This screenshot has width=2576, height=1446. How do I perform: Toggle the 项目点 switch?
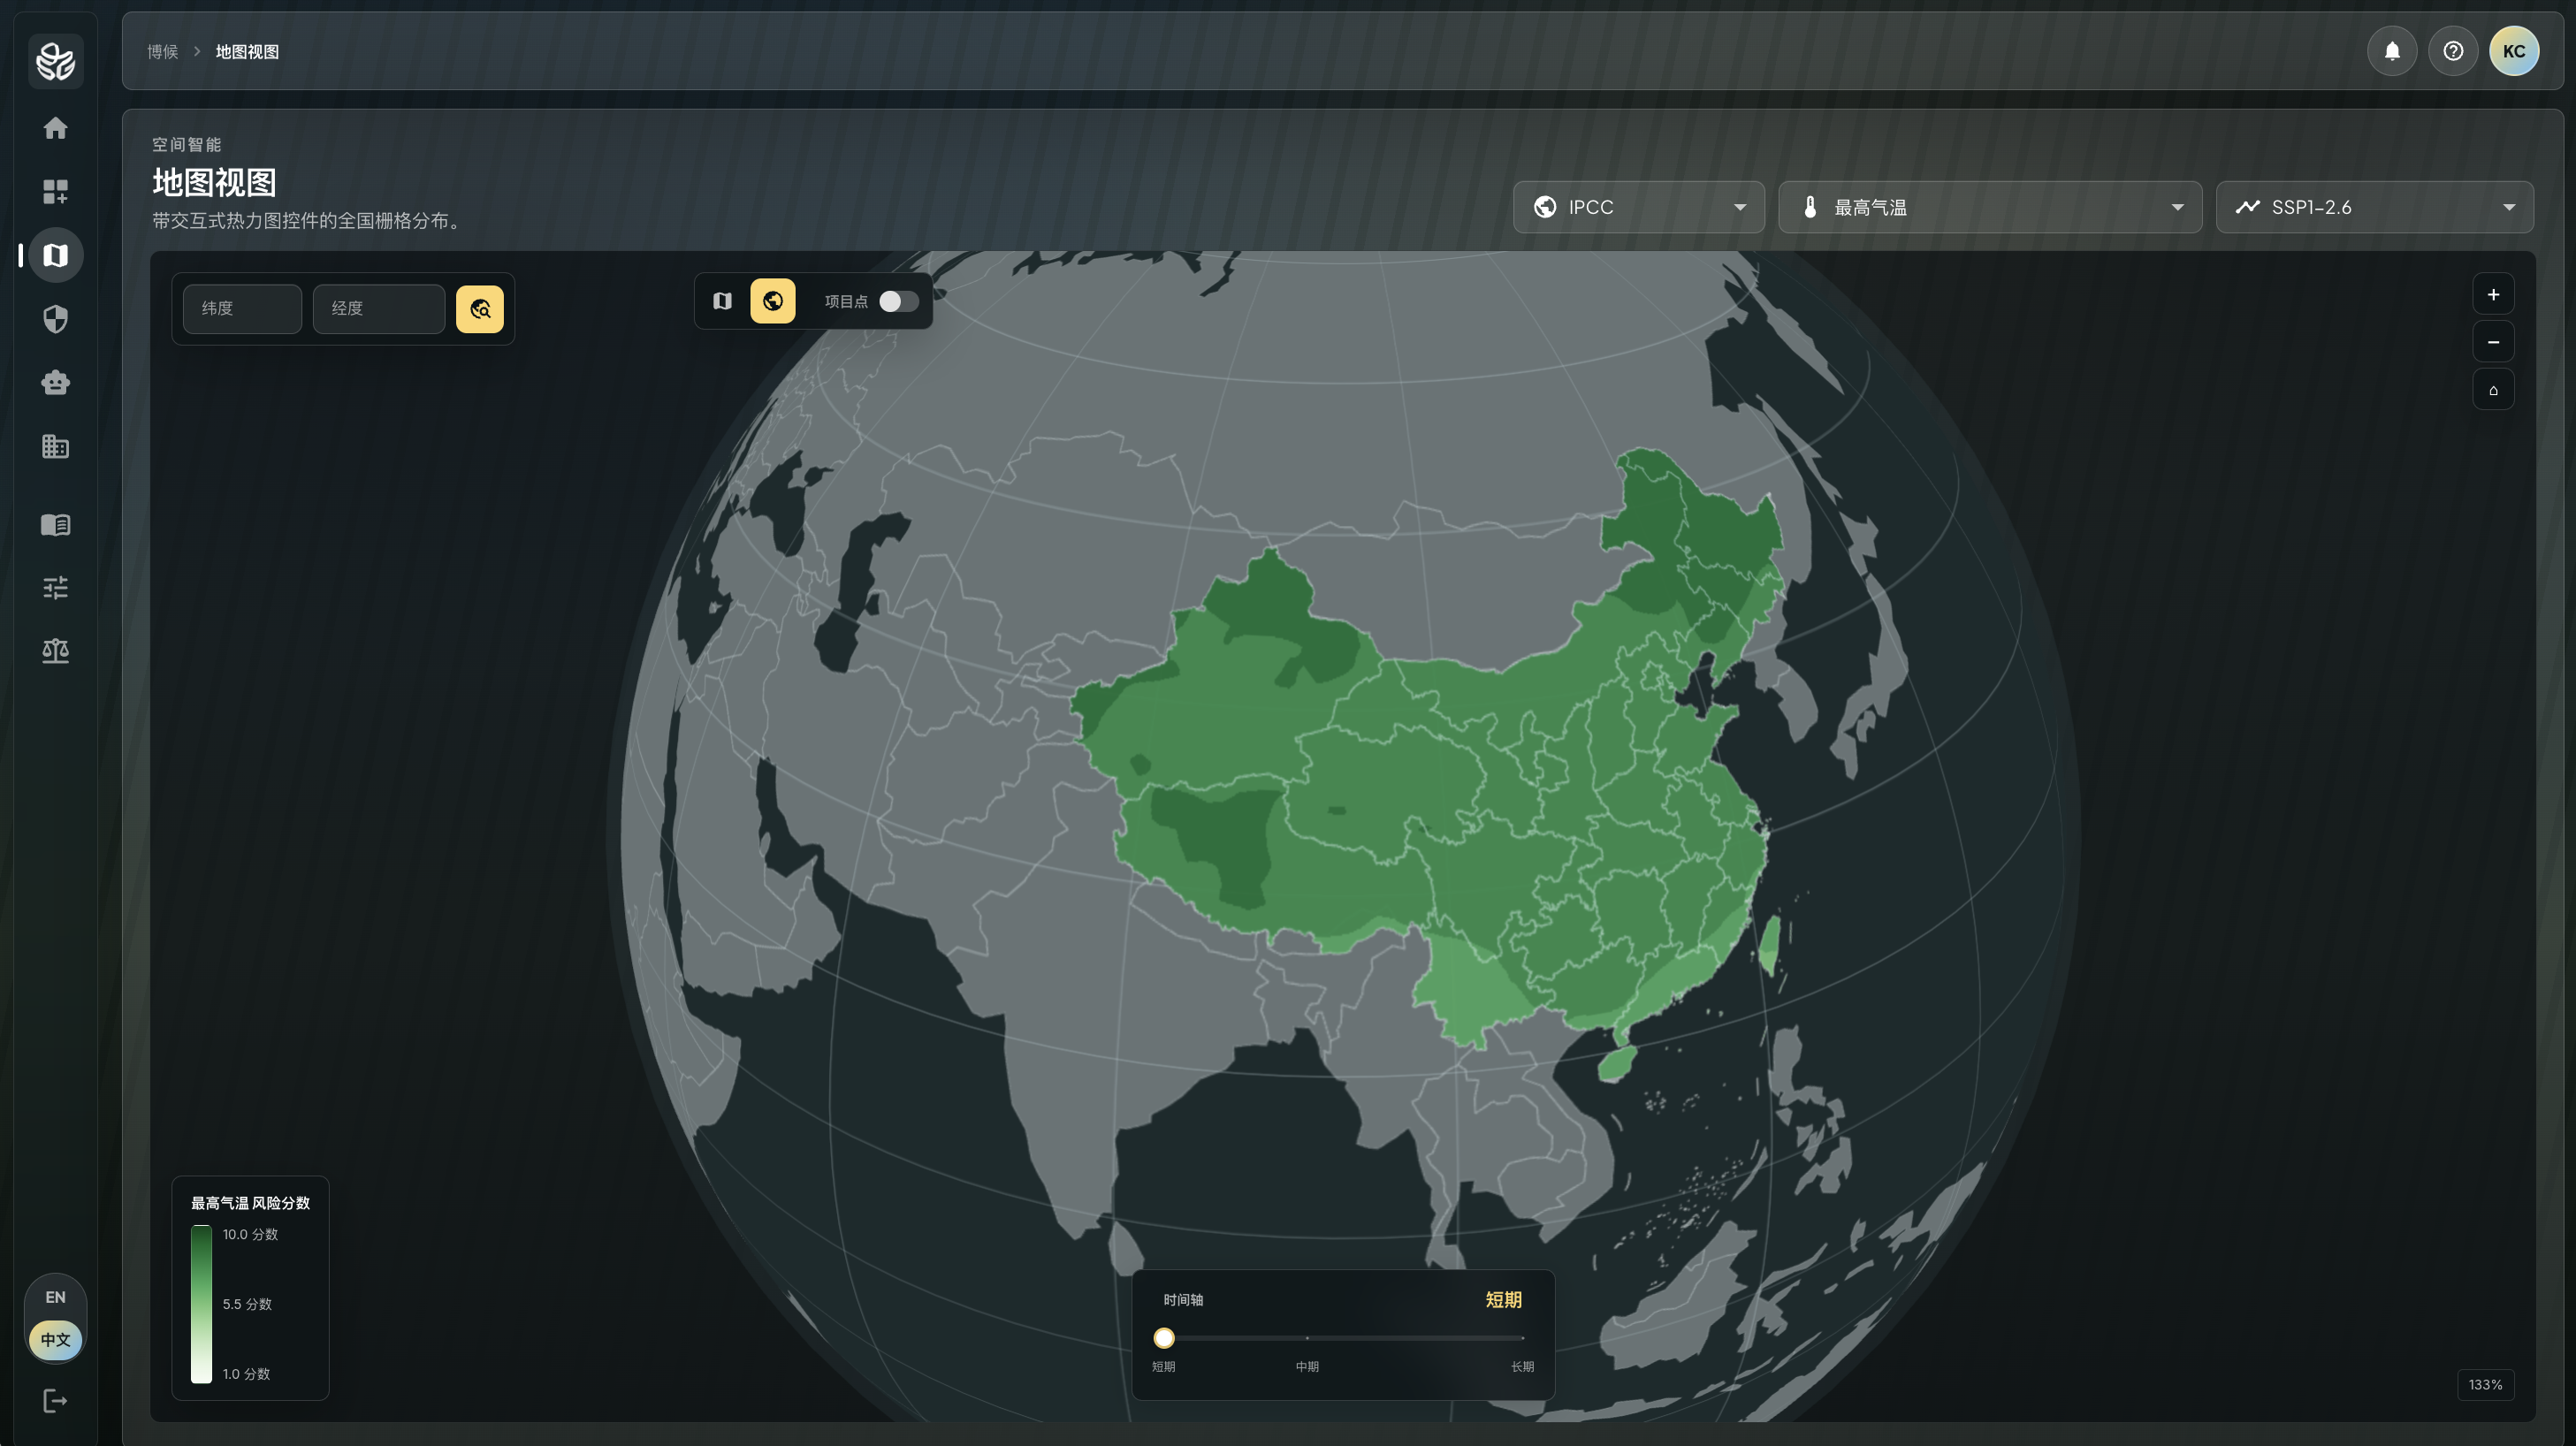point(898,301)
